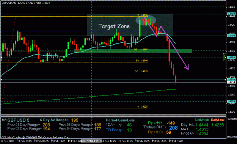Click the 1.4265 price axis label
The height and width of the screenshot is (144, 237).
(x=231, y=95)
